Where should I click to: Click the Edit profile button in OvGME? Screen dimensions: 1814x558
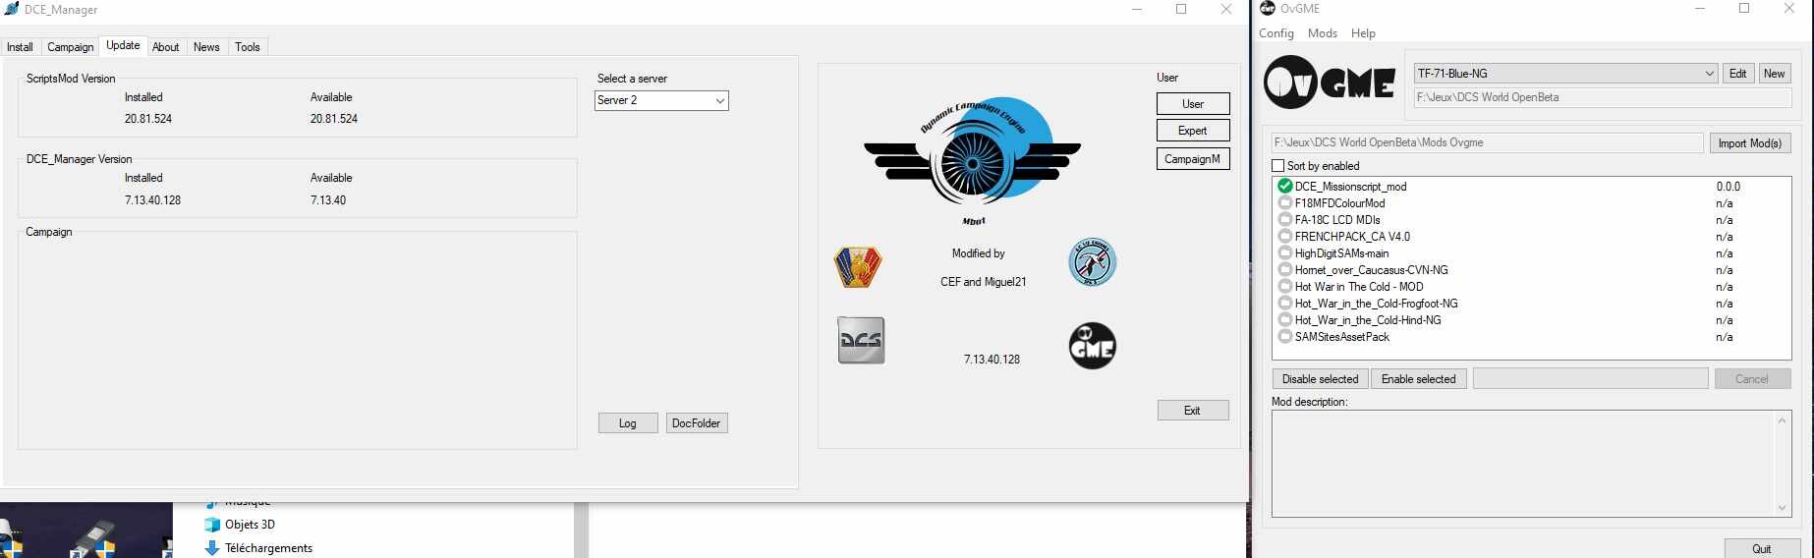(1738, 74)
